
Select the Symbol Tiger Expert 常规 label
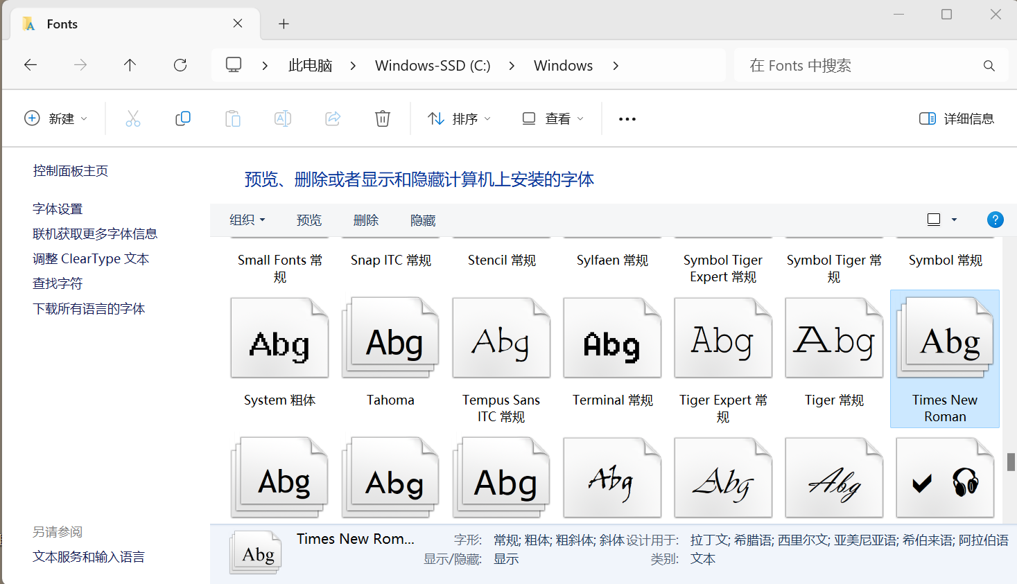pyautogui.click(x=723, y=268)
